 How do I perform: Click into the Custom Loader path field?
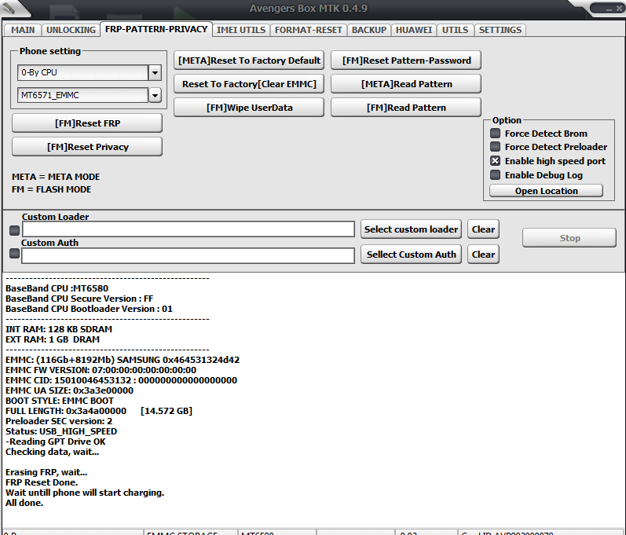pyautogui.click(x=189, y=229)
